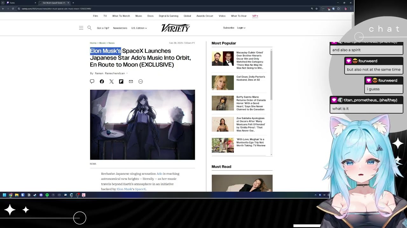Open Spotify from the taskbar
Screen dimensions: 407x228
47,195
